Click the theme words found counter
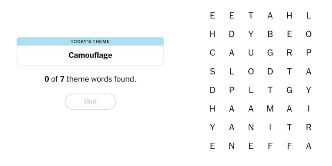This screenshot has height=166, width=332. point(90,79)
